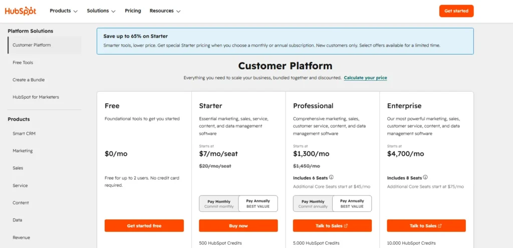This screenshot has height=248, width=513.
Task: Click Get started free button
Action: tap(144, 226)
